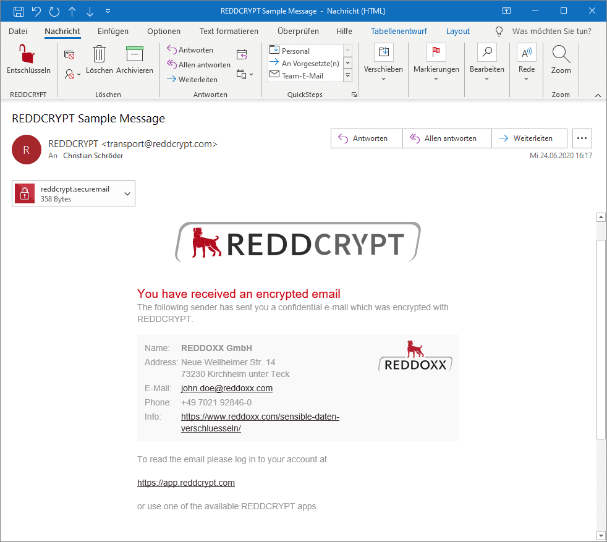Image resolution: width=607 pixels, height=542 pixels.
Task: Click recipient name Christian Schröder
Action: coord(93,156)
